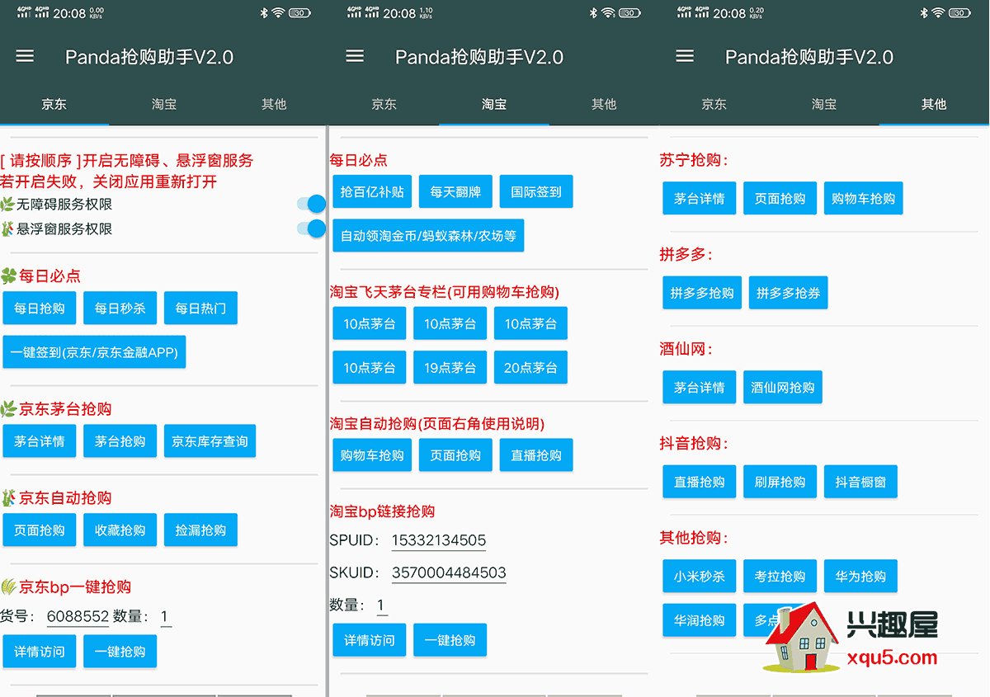This screenshot has width=990, height=697.
Task: Select 京东 tab on the 其他 screen
Action: pos(714,104)
